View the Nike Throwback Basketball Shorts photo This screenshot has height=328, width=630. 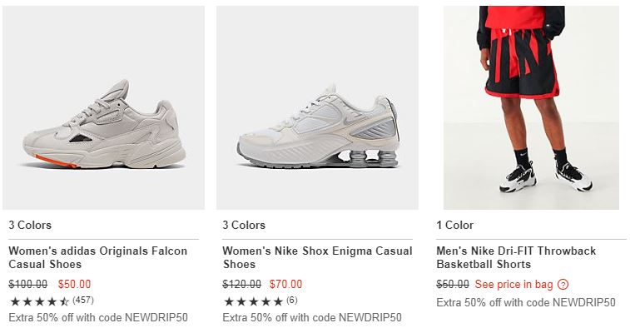[x=531, y=107]
